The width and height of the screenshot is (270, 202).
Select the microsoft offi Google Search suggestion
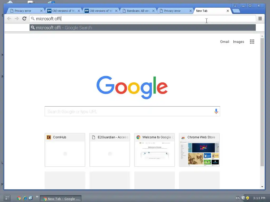click(142, 27)
